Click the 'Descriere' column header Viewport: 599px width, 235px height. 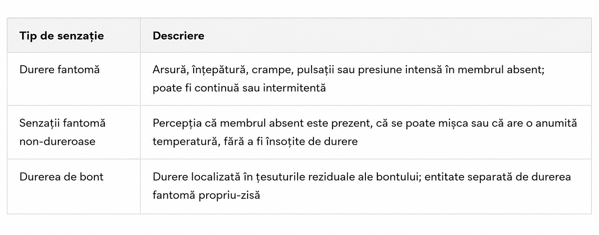tap(178, 36)
